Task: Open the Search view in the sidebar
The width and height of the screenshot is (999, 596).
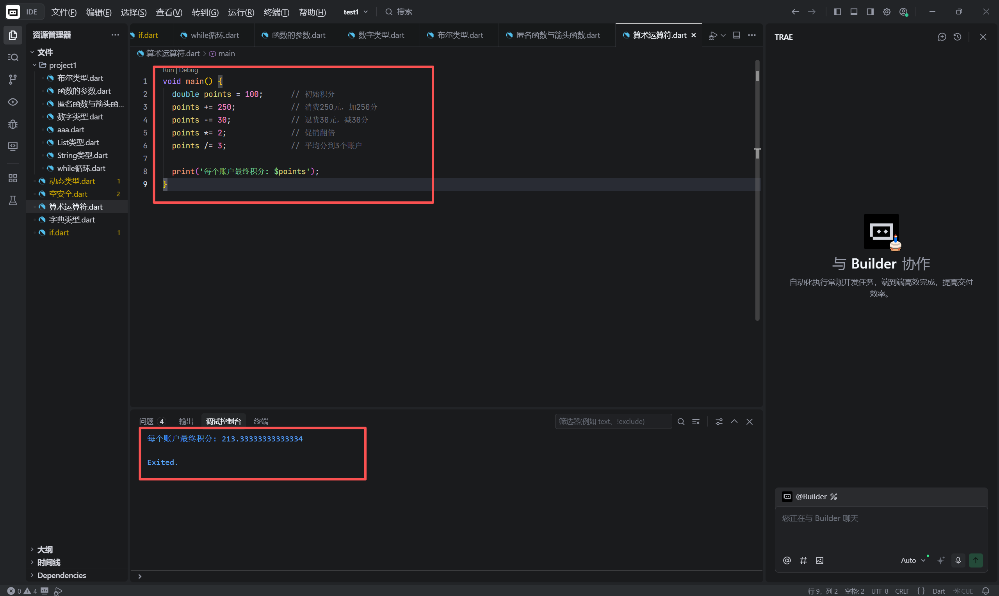Action: click(13, 57)
